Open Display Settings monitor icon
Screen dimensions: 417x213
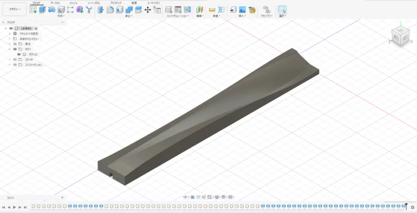(x=217, y=197)
